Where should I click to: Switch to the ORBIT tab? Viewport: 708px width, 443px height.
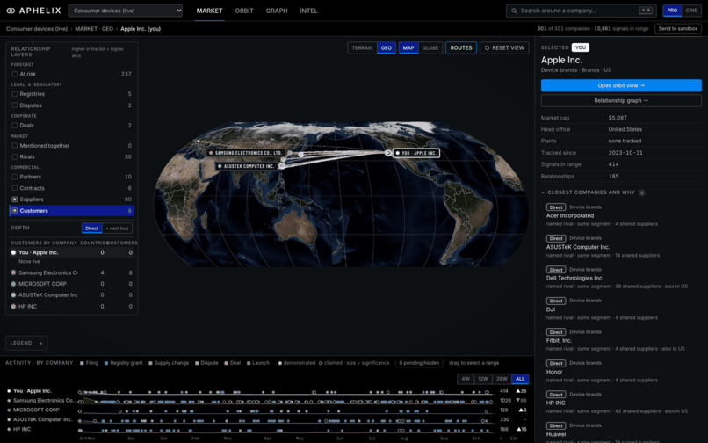point(244,11)
